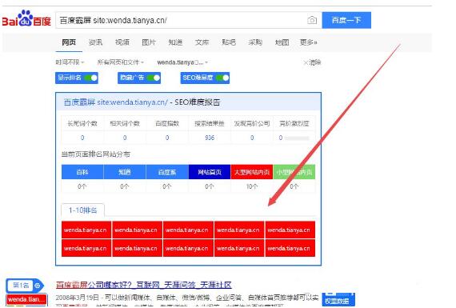The image size is (456, 308).
Task: Click the 清除 filter link
Action: [x=315, y=62]
